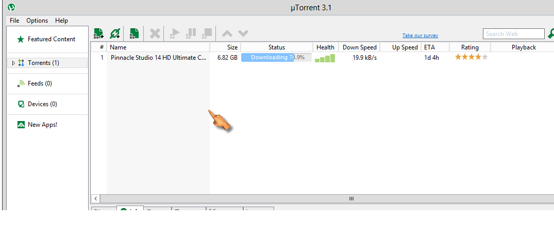Sort by the Size column header
554x237 pixels.
225,47
